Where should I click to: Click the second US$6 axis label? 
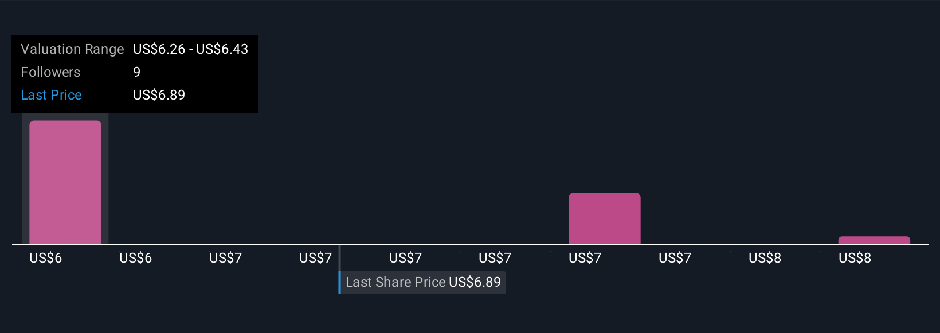pyautogui.click(x=135, y=259)
